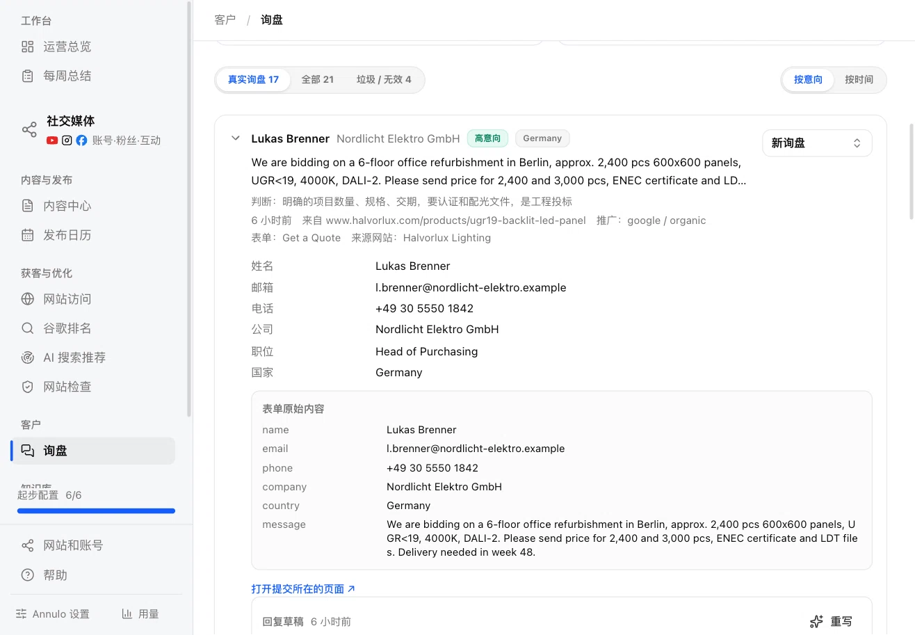Screen dimensions: 915x635
Task: Click the 重写 button text
Action: pos(841,621)
